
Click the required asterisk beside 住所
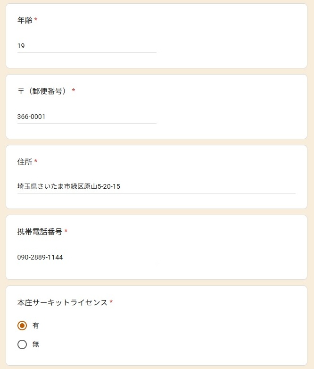click(36, 162)
